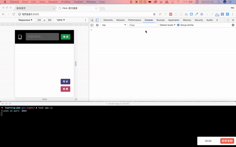Open the Responsive device dropdown
Screen dimensions: 236x147
(x=25, y=20)
